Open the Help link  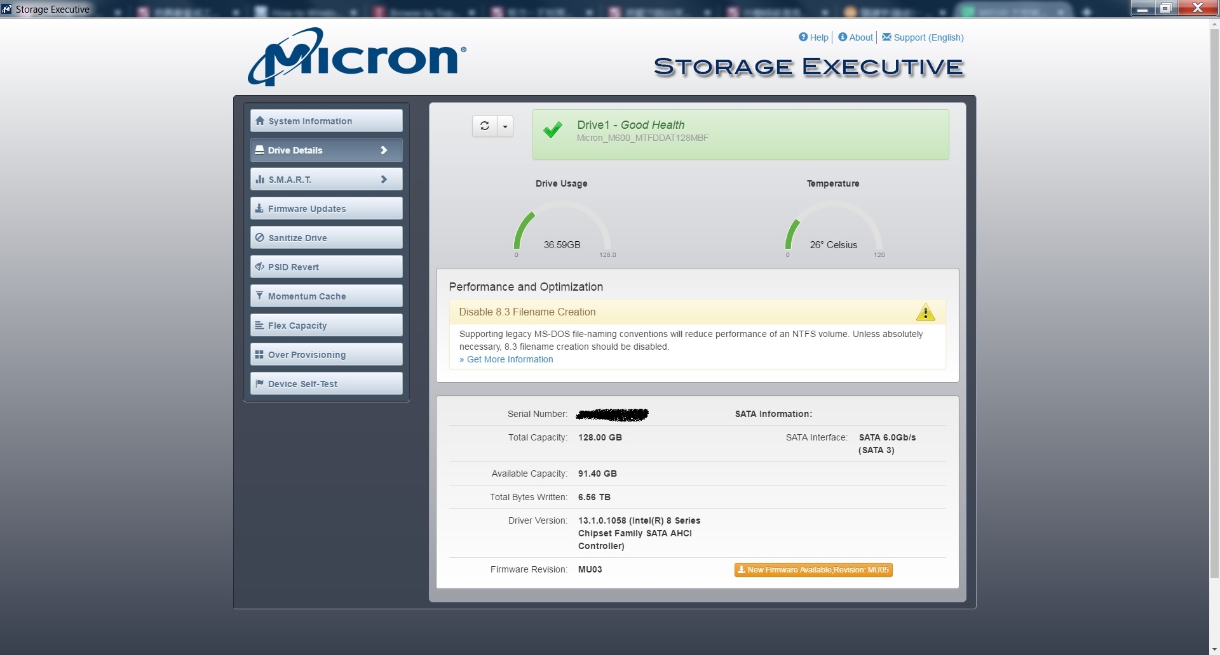(814, 37)
